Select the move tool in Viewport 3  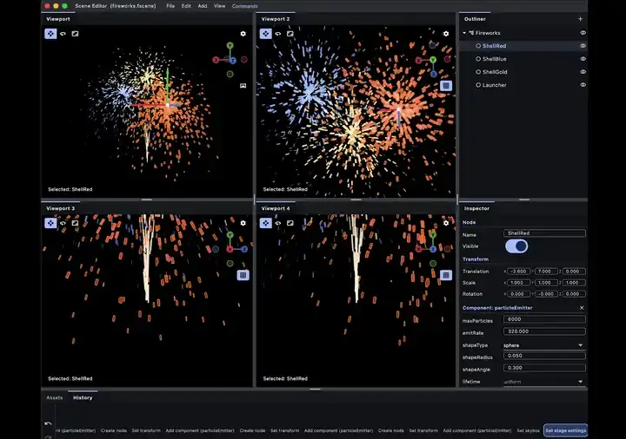[50, 223]
